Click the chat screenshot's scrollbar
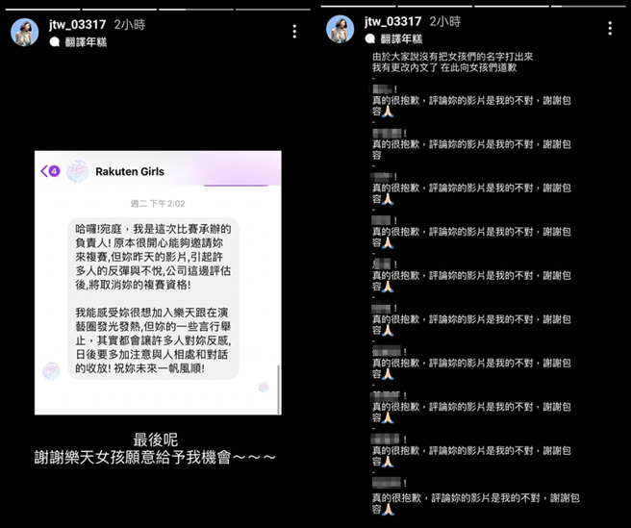Screen dimensions: 631x528 pos(279,390)
